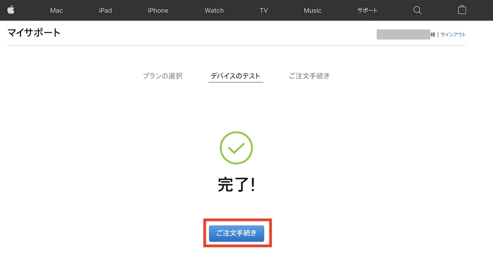The image size is (493, 263).
Task: Open the Music navigation item
Action: point(313,10)
